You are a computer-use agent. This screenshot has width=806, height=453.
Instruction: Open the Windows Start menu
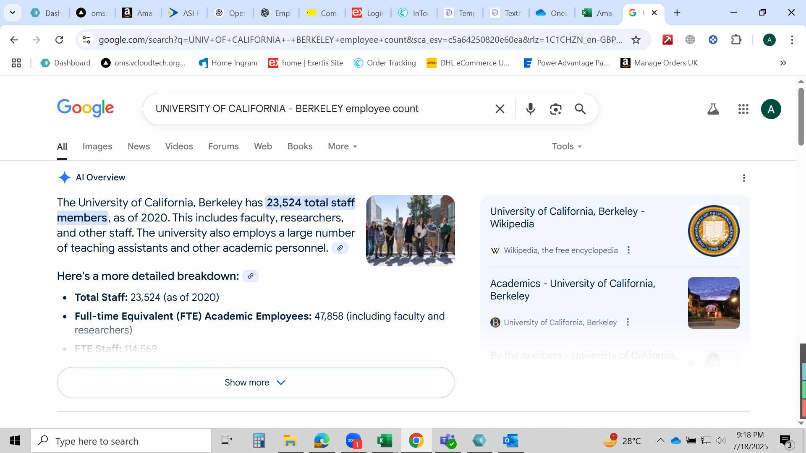[x=15, y=441]
